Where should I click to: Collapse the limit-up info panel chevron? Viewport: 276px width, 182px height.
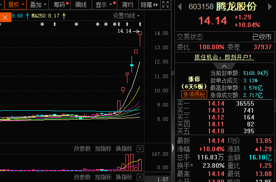(224, 66)
